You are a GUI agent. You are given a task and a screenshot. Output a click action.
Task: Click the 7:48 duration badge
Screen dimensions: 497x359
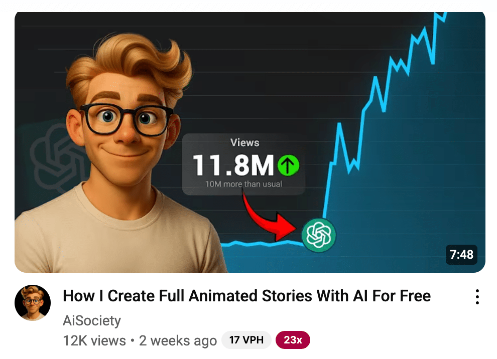[x=461, y=254]
